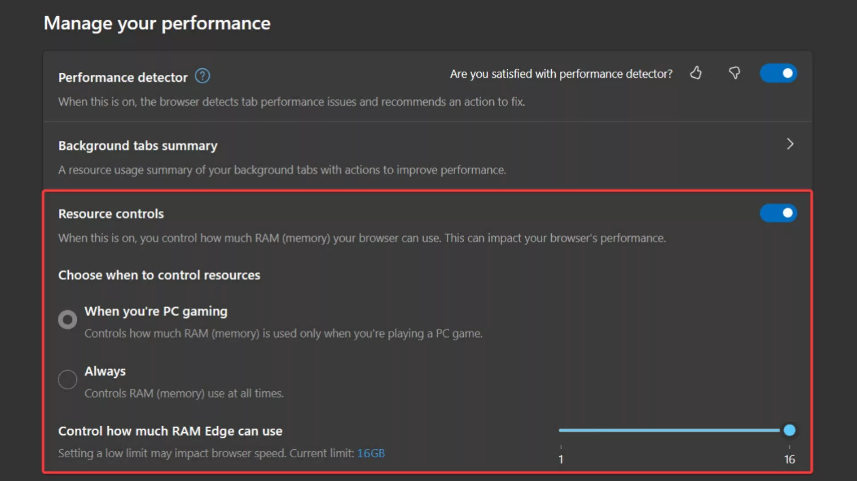
Task: Open the Background tabs summary row title
Action: (x=138, y=146)
